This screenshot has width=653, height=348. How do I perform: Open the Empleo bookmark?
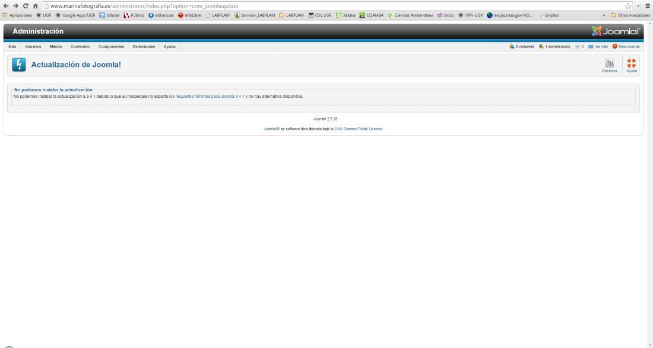(x=548, y=15)
